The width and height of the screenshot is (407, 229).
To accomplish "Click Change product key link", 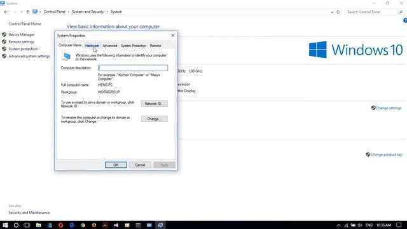I will pyautogui.click(x=386, y=155).
